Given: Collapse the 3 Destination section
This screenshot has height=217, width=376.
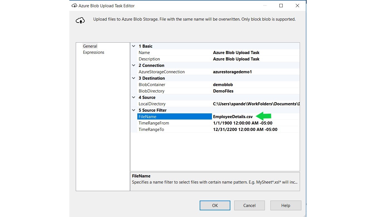Looking at the screenshot, I should [x=134, y=78].
